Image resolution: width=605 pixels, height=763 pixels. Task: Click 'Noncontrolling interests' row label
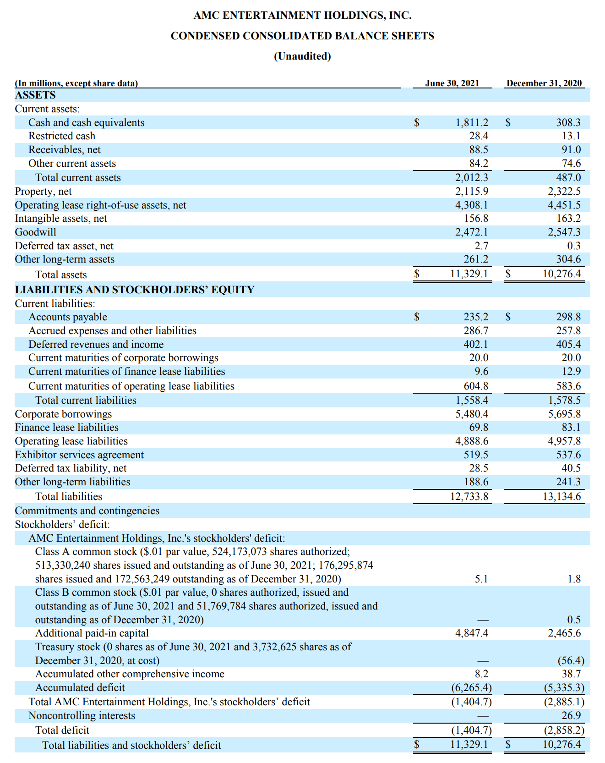82,716
